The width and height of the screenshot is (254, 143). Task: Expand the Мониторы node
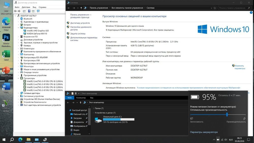18,66
